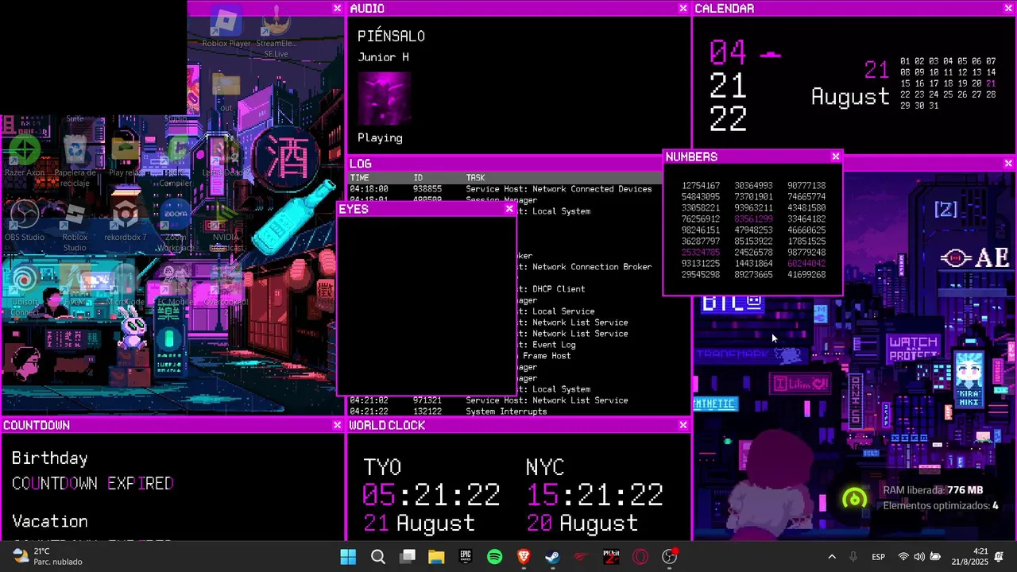Open the Roblox Player desktop shortcut

click(226, 26)
